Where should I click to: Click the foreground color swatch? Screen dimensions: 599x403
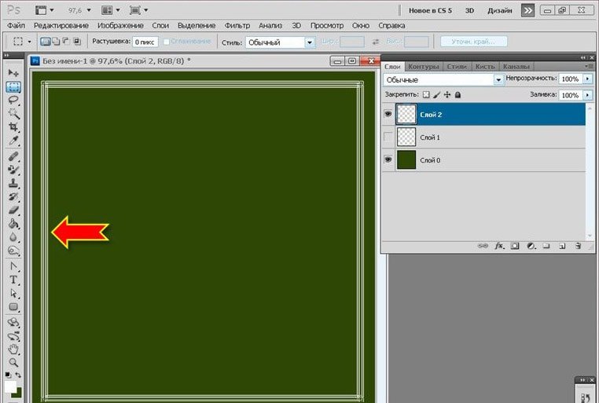point(10,387)
